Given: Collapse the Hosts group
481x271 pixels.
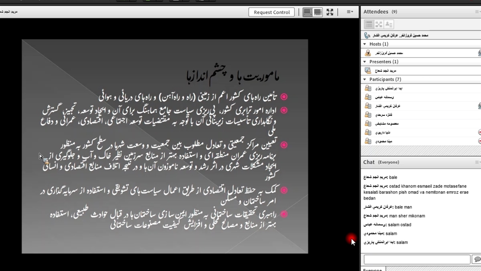Looking at the screenshot, I should (365, 44).
